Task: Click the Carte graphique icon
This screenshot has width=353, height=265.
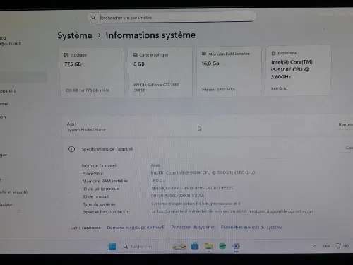Action: click(136, 54)
